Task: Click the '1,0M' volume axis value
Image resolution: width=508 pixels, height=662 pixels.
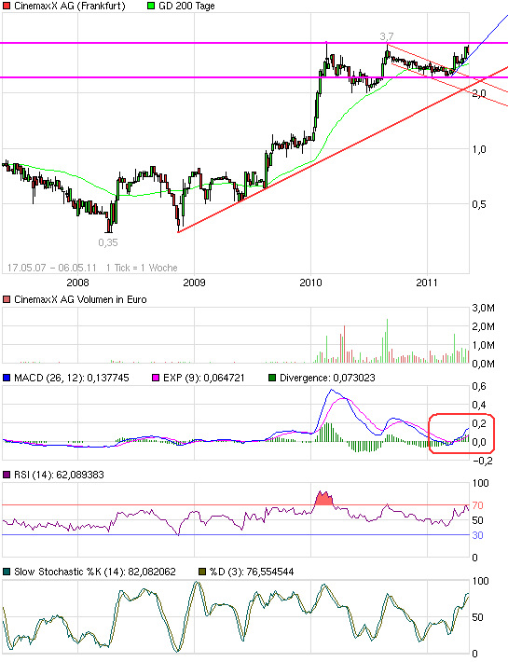Action: [483, 345]
